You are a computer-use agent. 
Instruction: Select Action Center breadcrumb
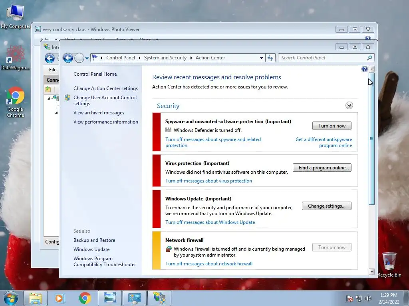(210, 58)
